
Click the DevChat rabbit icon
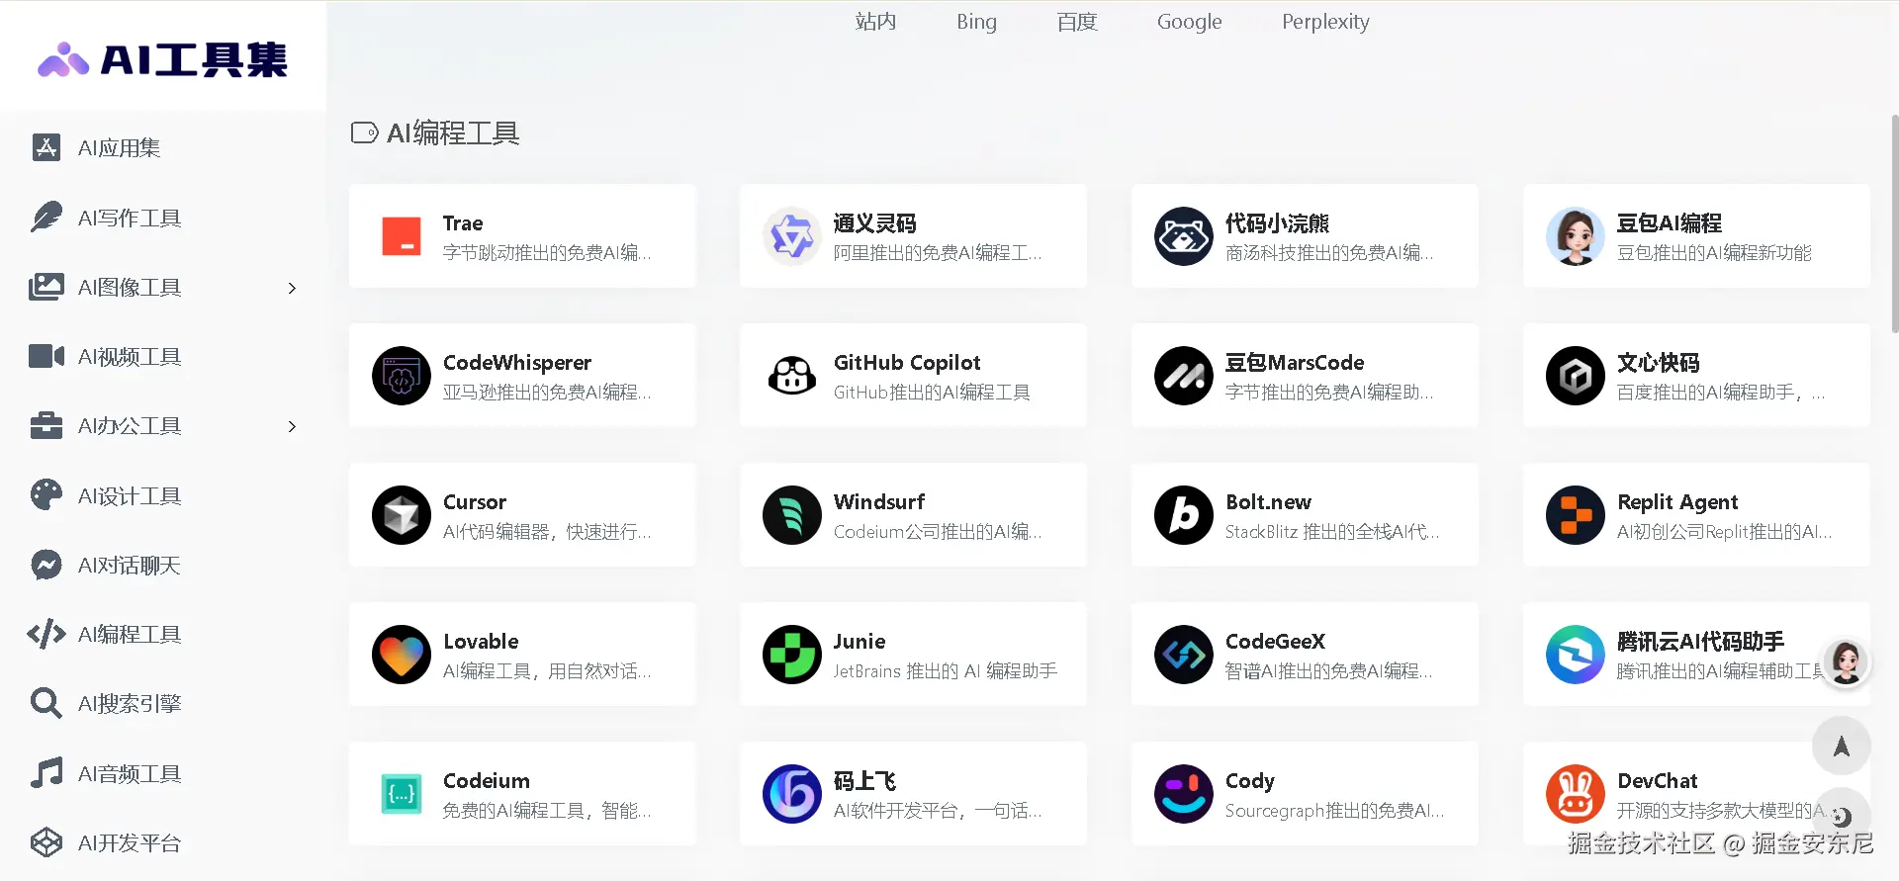[1576, 794]
